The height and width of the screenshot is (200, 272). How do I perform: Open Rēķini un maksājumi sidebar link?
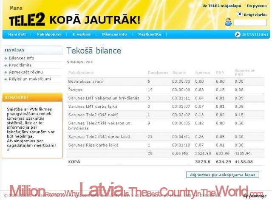coord(29,79)
